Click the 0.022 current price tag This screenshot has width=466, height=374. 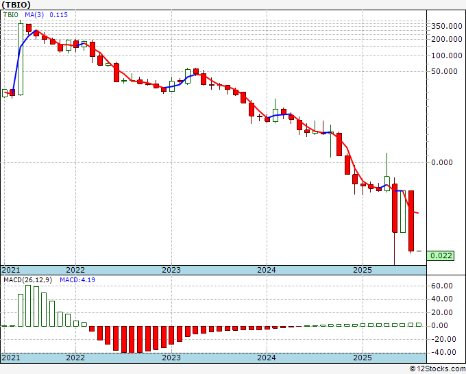click(441, 255)
